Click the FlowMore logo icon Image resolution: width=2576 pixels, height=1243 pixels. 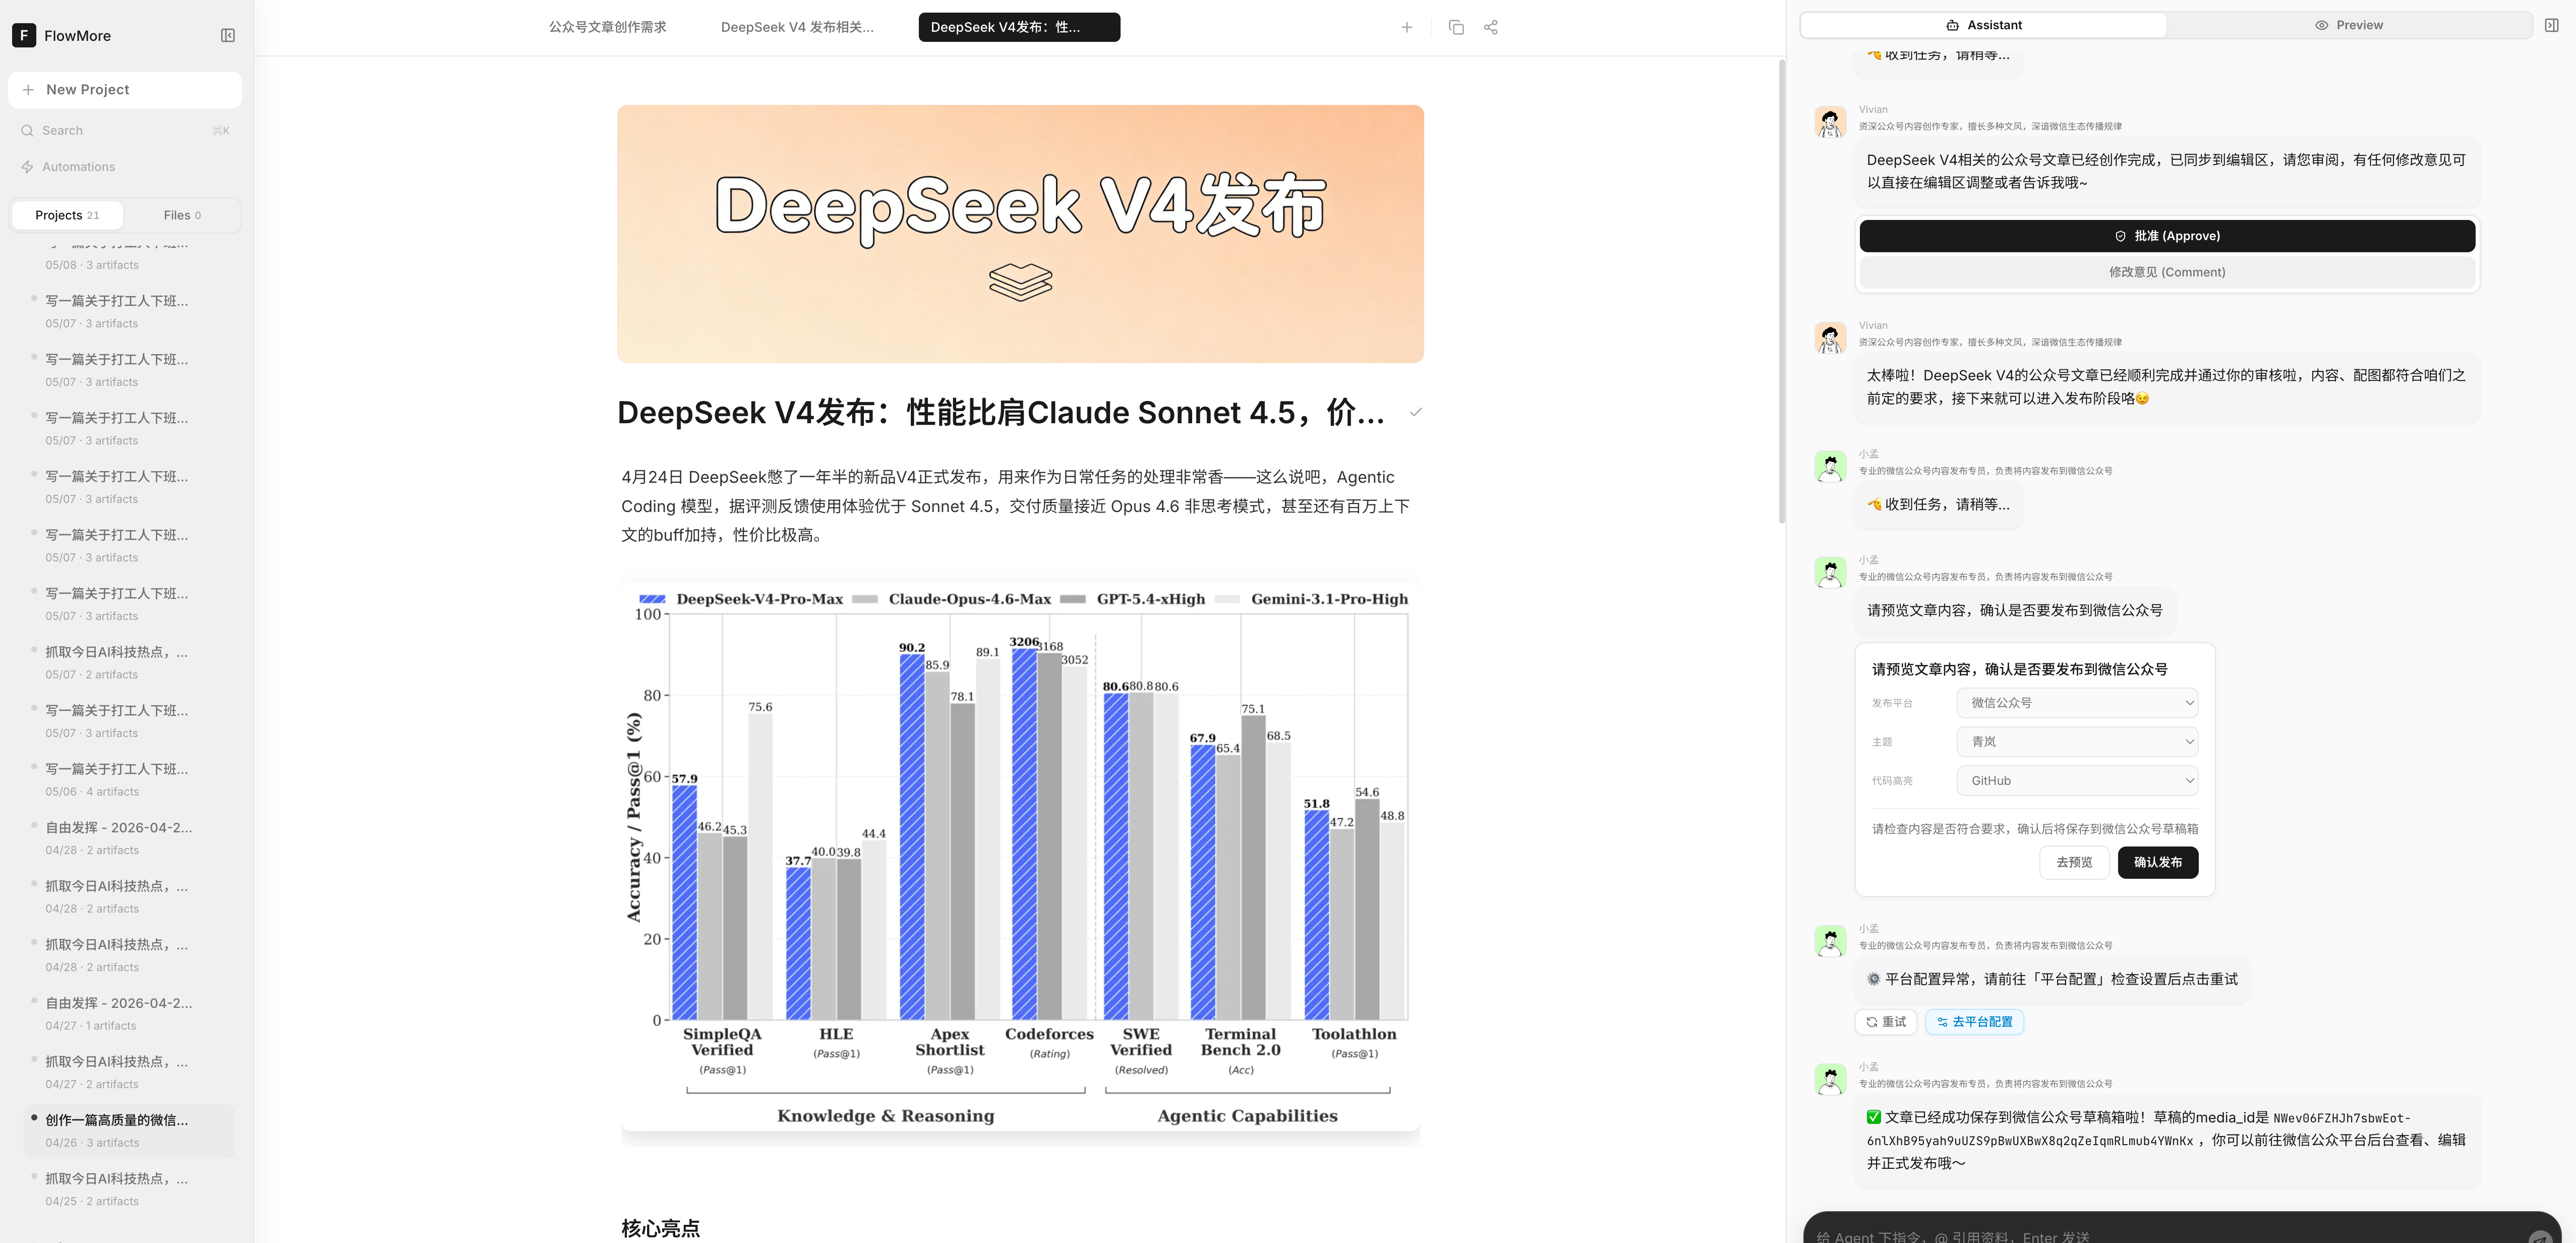[x=24, y=35]
